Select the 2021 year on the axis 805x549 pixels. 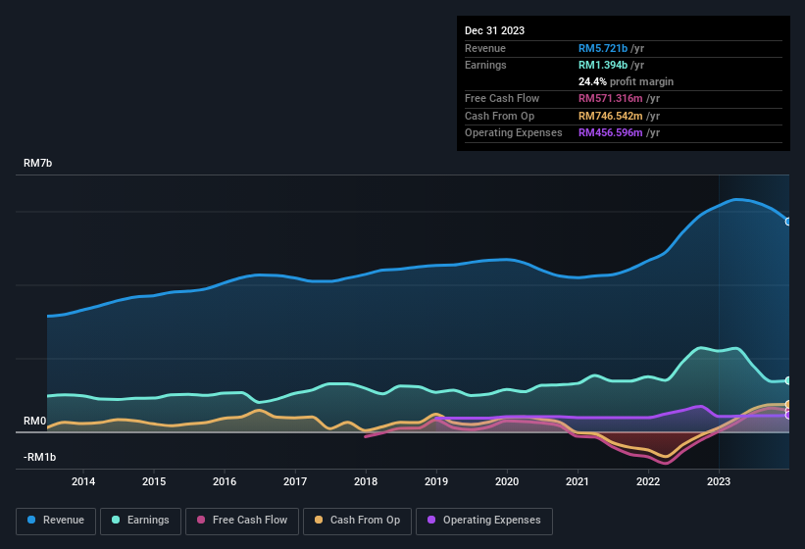tap(578, 481)
